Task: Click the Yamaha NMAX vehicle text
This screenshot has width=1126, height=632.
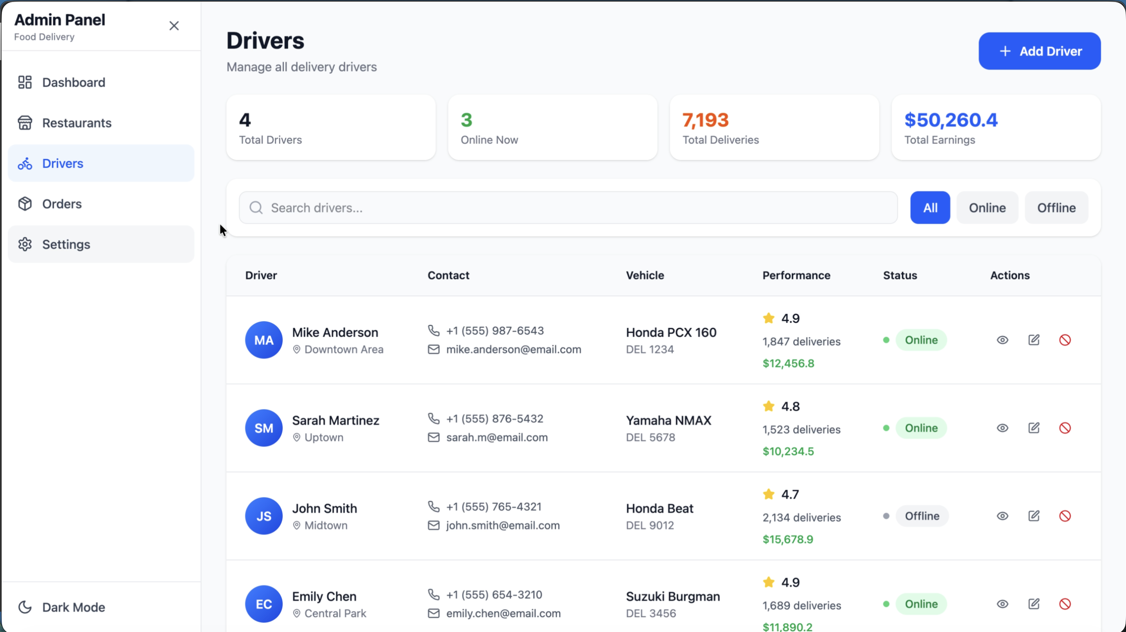Action: coord(668,420)
